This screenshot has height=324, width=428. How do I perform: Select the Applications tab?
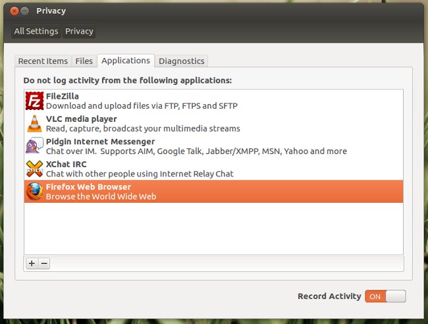[126, 61]
